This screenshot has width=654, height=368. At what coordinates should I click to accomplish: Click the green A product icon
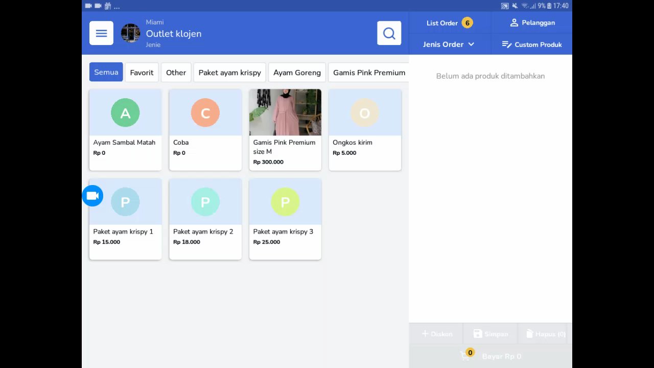(125, 113)
